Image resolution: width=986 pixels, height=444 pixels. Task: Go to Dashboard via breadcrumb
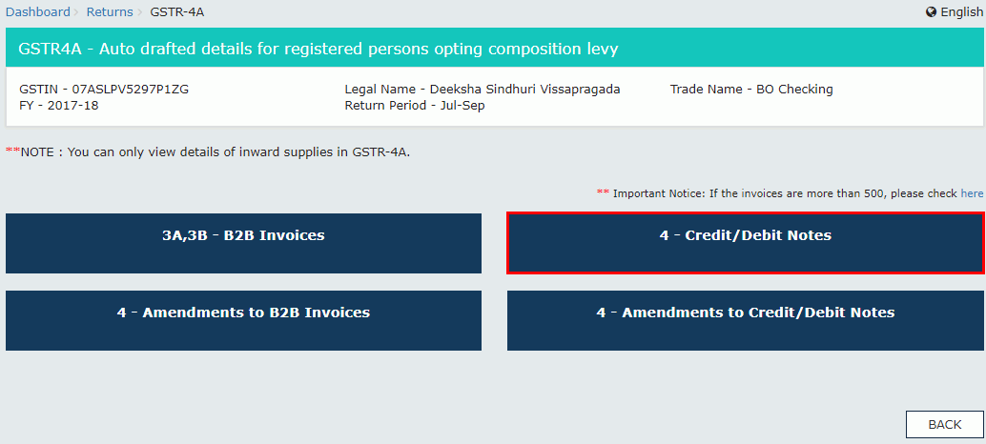coord(38,12)
